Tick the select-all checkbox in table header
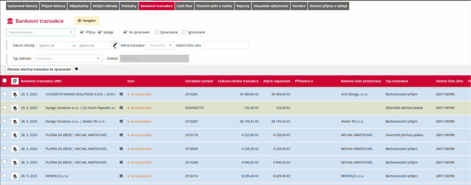471x185 pixels. (x=4, y=81)
